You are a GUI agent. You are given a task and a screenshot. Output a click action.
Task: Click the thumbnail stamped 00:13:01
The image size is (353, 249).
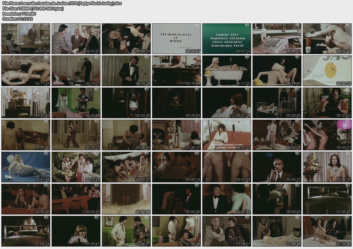tap(76, 71)
